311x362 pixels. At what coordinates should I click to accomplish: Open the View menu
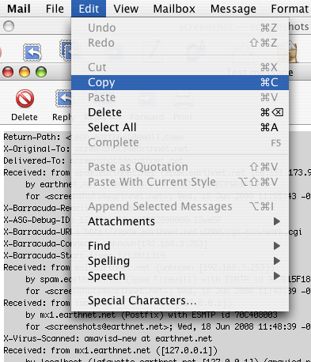tap(126, 9)
